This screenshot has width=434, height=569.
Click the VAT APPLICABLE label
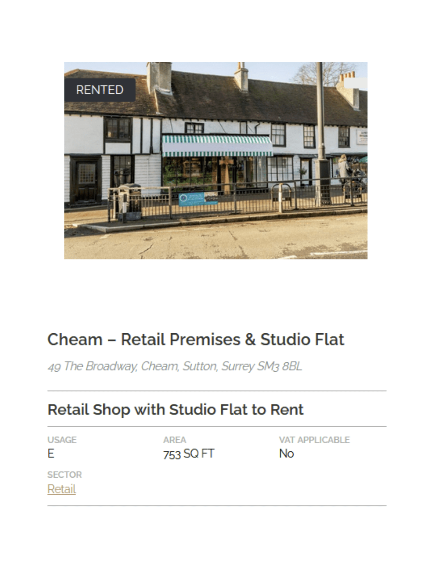click(x=314, y=440)
